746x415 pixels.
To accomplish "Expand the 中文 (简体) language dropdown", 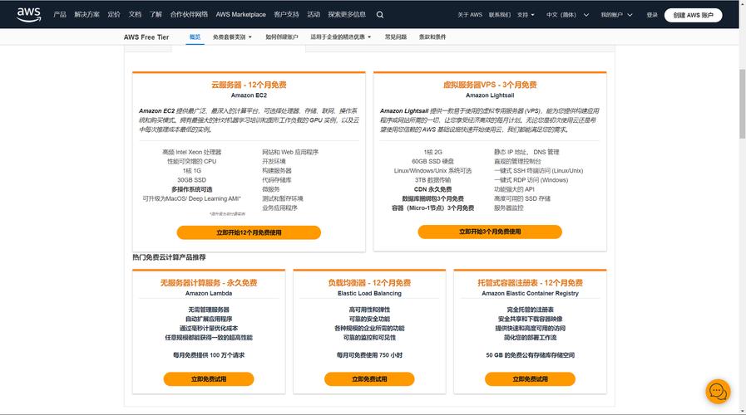I will tap(567, 15).
